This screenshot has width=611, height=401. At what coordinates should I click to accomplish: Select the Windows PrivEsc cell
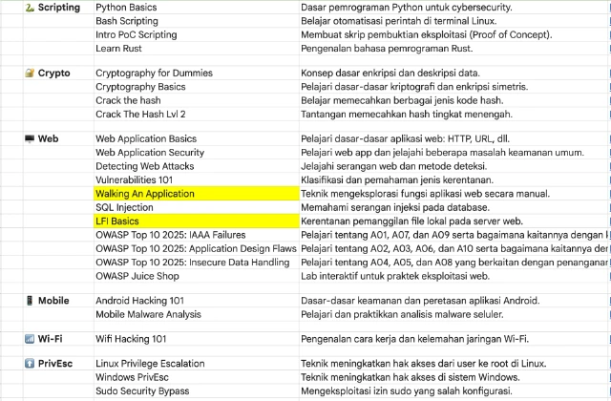pyautogui.click(x=197, y=377)
